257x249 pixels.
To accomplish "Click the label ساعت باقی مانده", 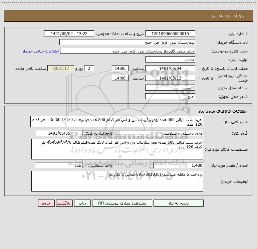I will (31, 69).
